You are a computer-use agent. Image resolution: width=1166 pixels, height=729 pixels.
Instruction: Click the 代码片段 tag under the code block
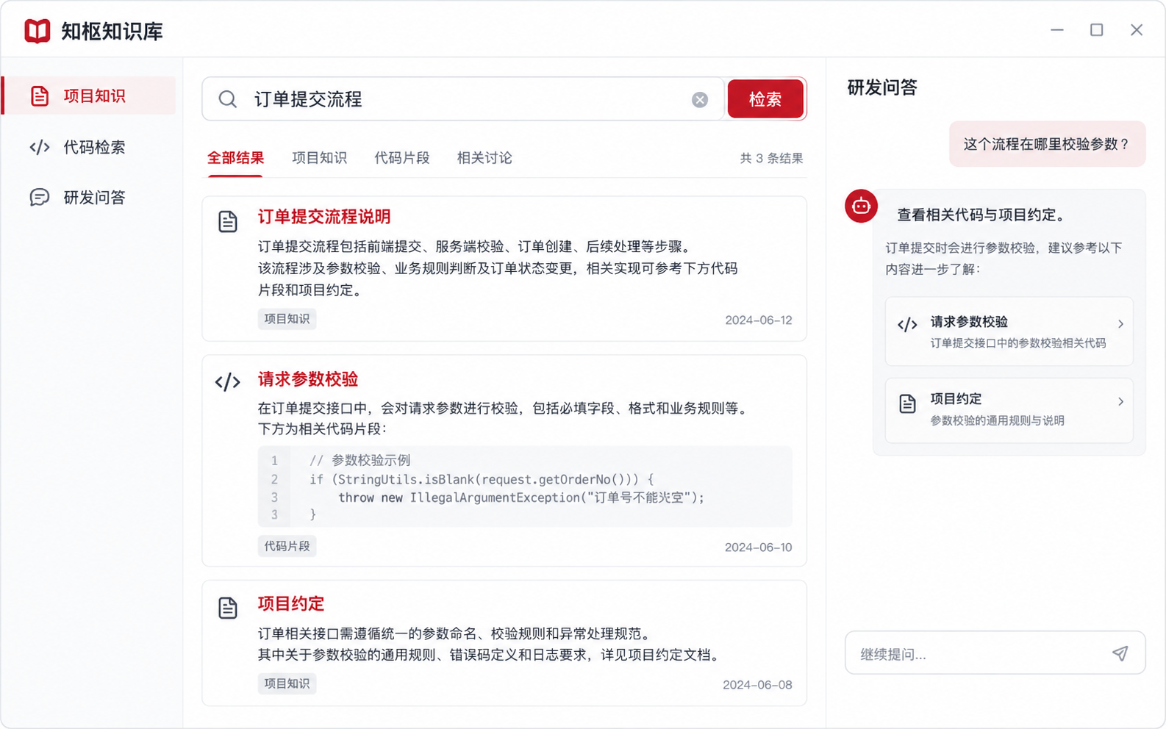[x=287, y=546]
